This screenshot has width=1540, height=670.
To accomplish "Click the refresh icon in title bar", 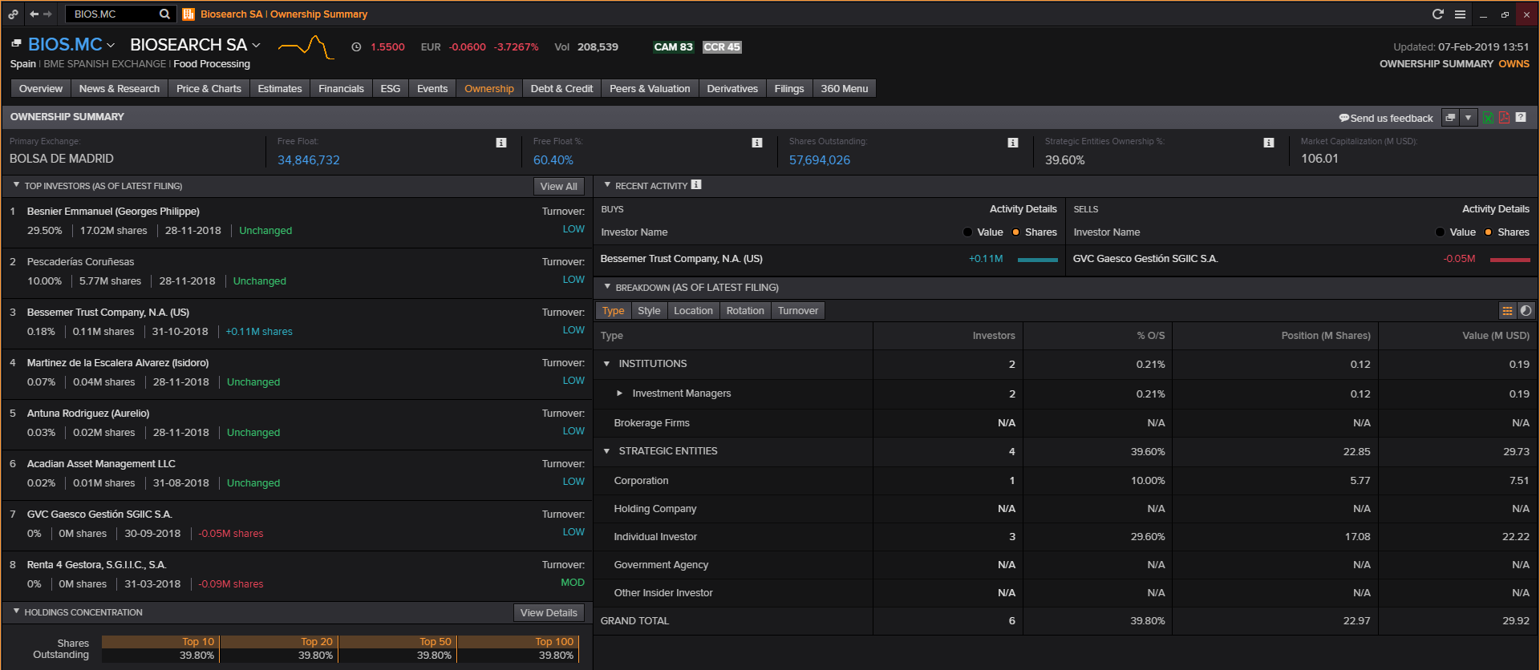I will [1437, 14].
